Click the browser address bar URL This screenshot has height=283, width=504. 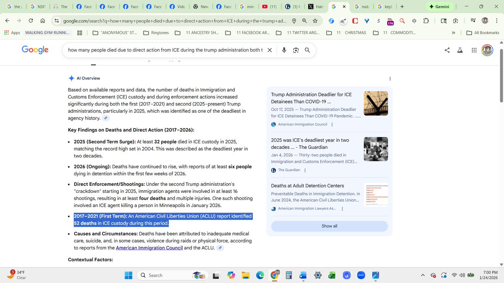pyautogui.click(x=174, y=21)
